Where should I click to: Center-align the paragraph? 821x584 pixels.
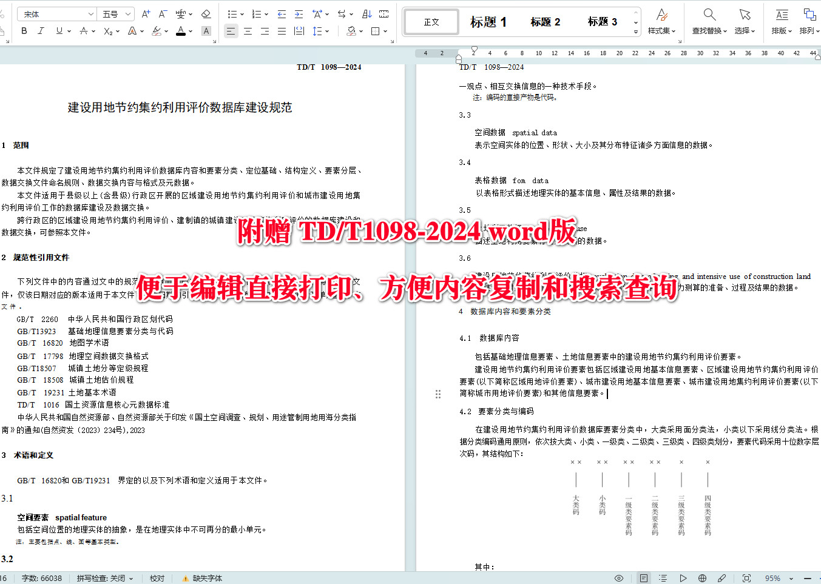pyautogui.click(x=248, y=31)
